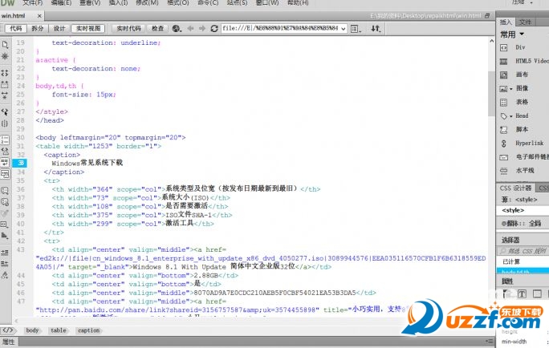Click the open documents icon in coding toolbar
549x348 pixels.
point(5,45)
